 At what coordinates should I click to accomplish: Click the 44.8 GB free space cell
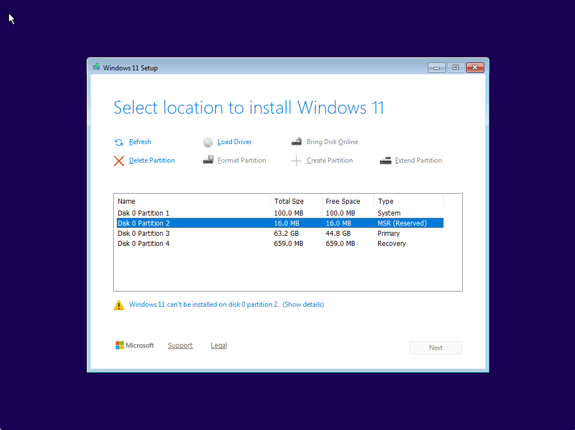[x=338, y=234]
